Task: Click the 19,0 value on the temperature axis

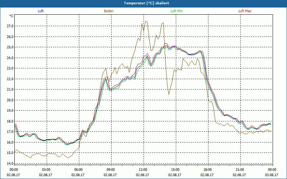Action: [x=10, y=111]
